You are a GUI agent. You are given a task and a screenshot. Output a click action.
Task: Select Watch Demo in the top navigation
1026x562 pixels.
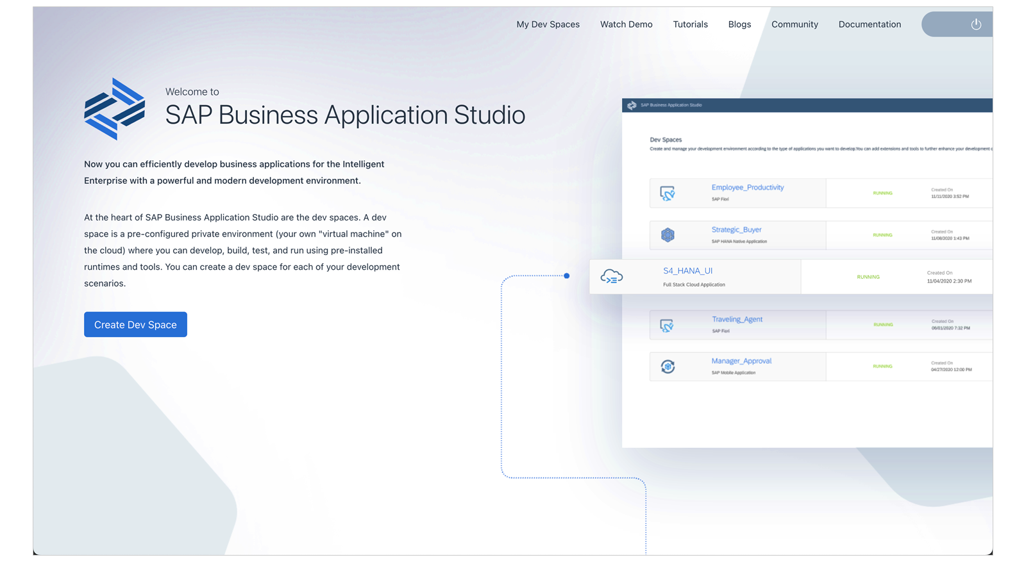(x=627, y=24)
